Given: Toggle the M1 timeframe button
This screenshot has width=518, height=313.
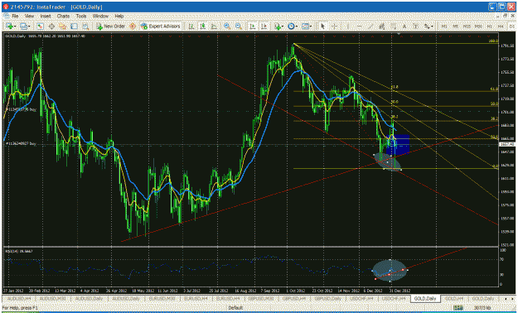Looking at the screenshot, I should 444,26.
